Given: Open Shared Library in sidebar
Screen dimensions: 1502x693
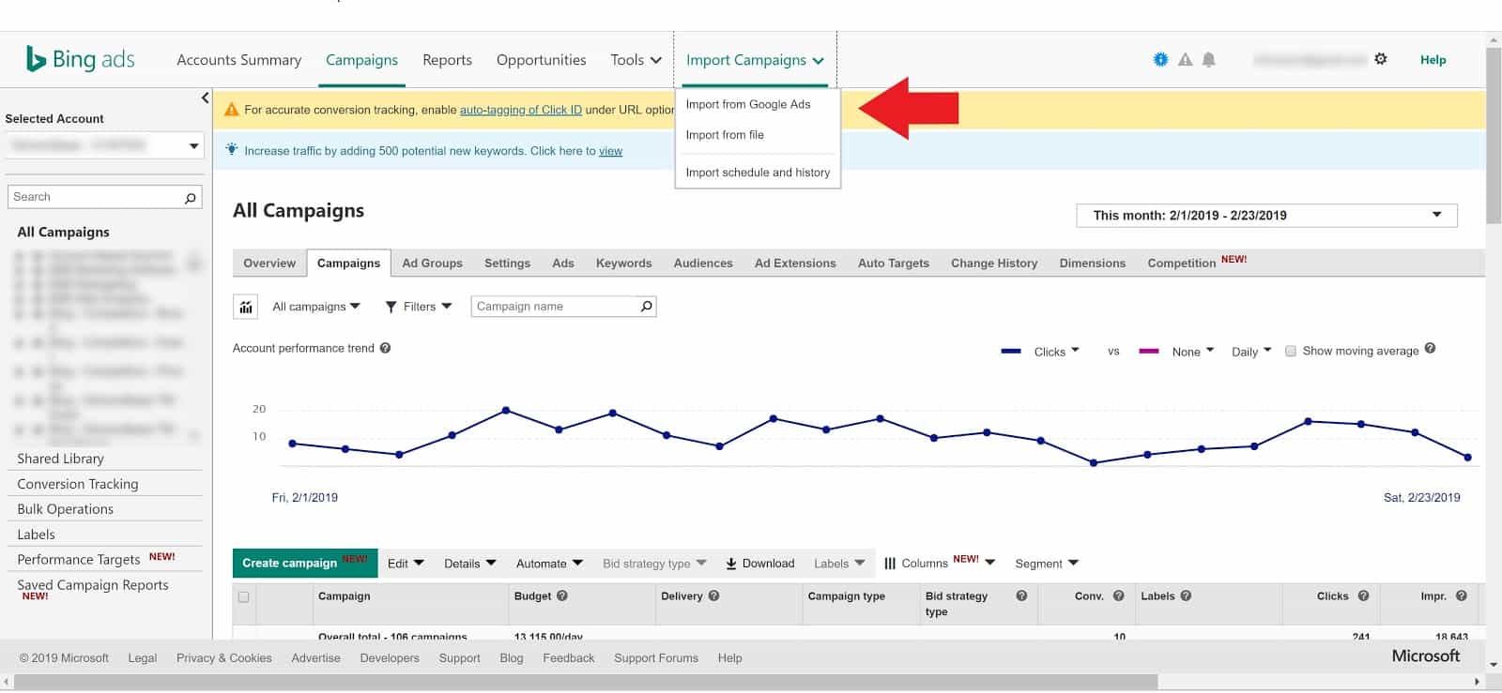Looking at the screenshot, I should click(60, 459).
